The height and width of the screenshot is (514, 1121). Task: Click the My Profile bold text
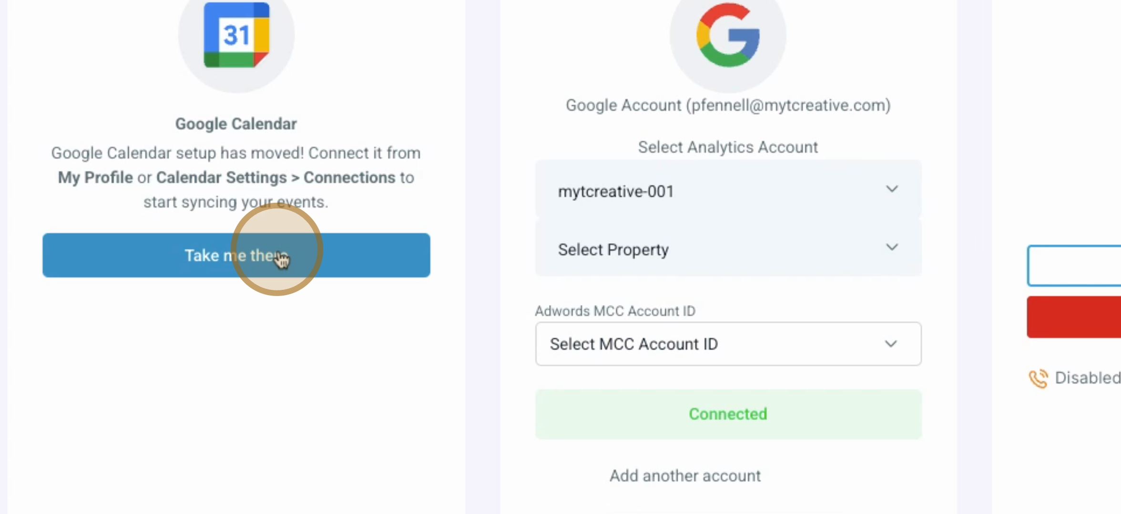click(95, 178)
